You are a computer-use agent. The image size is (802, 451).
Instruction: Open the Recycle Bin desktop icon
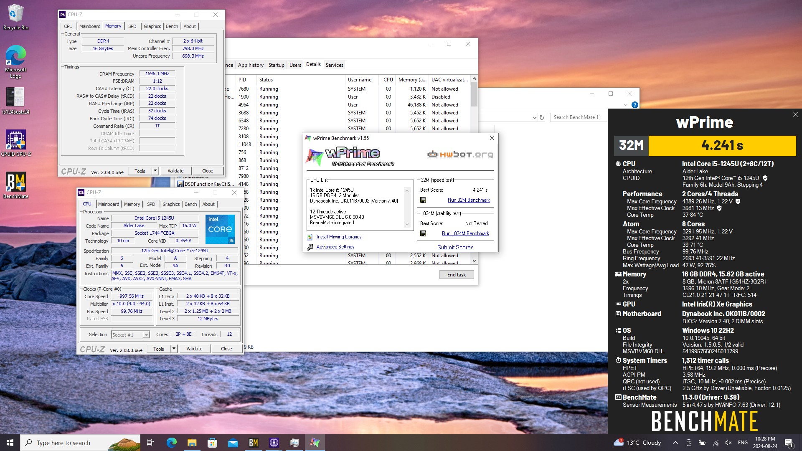pyautogui.click(x=15, y=17)
